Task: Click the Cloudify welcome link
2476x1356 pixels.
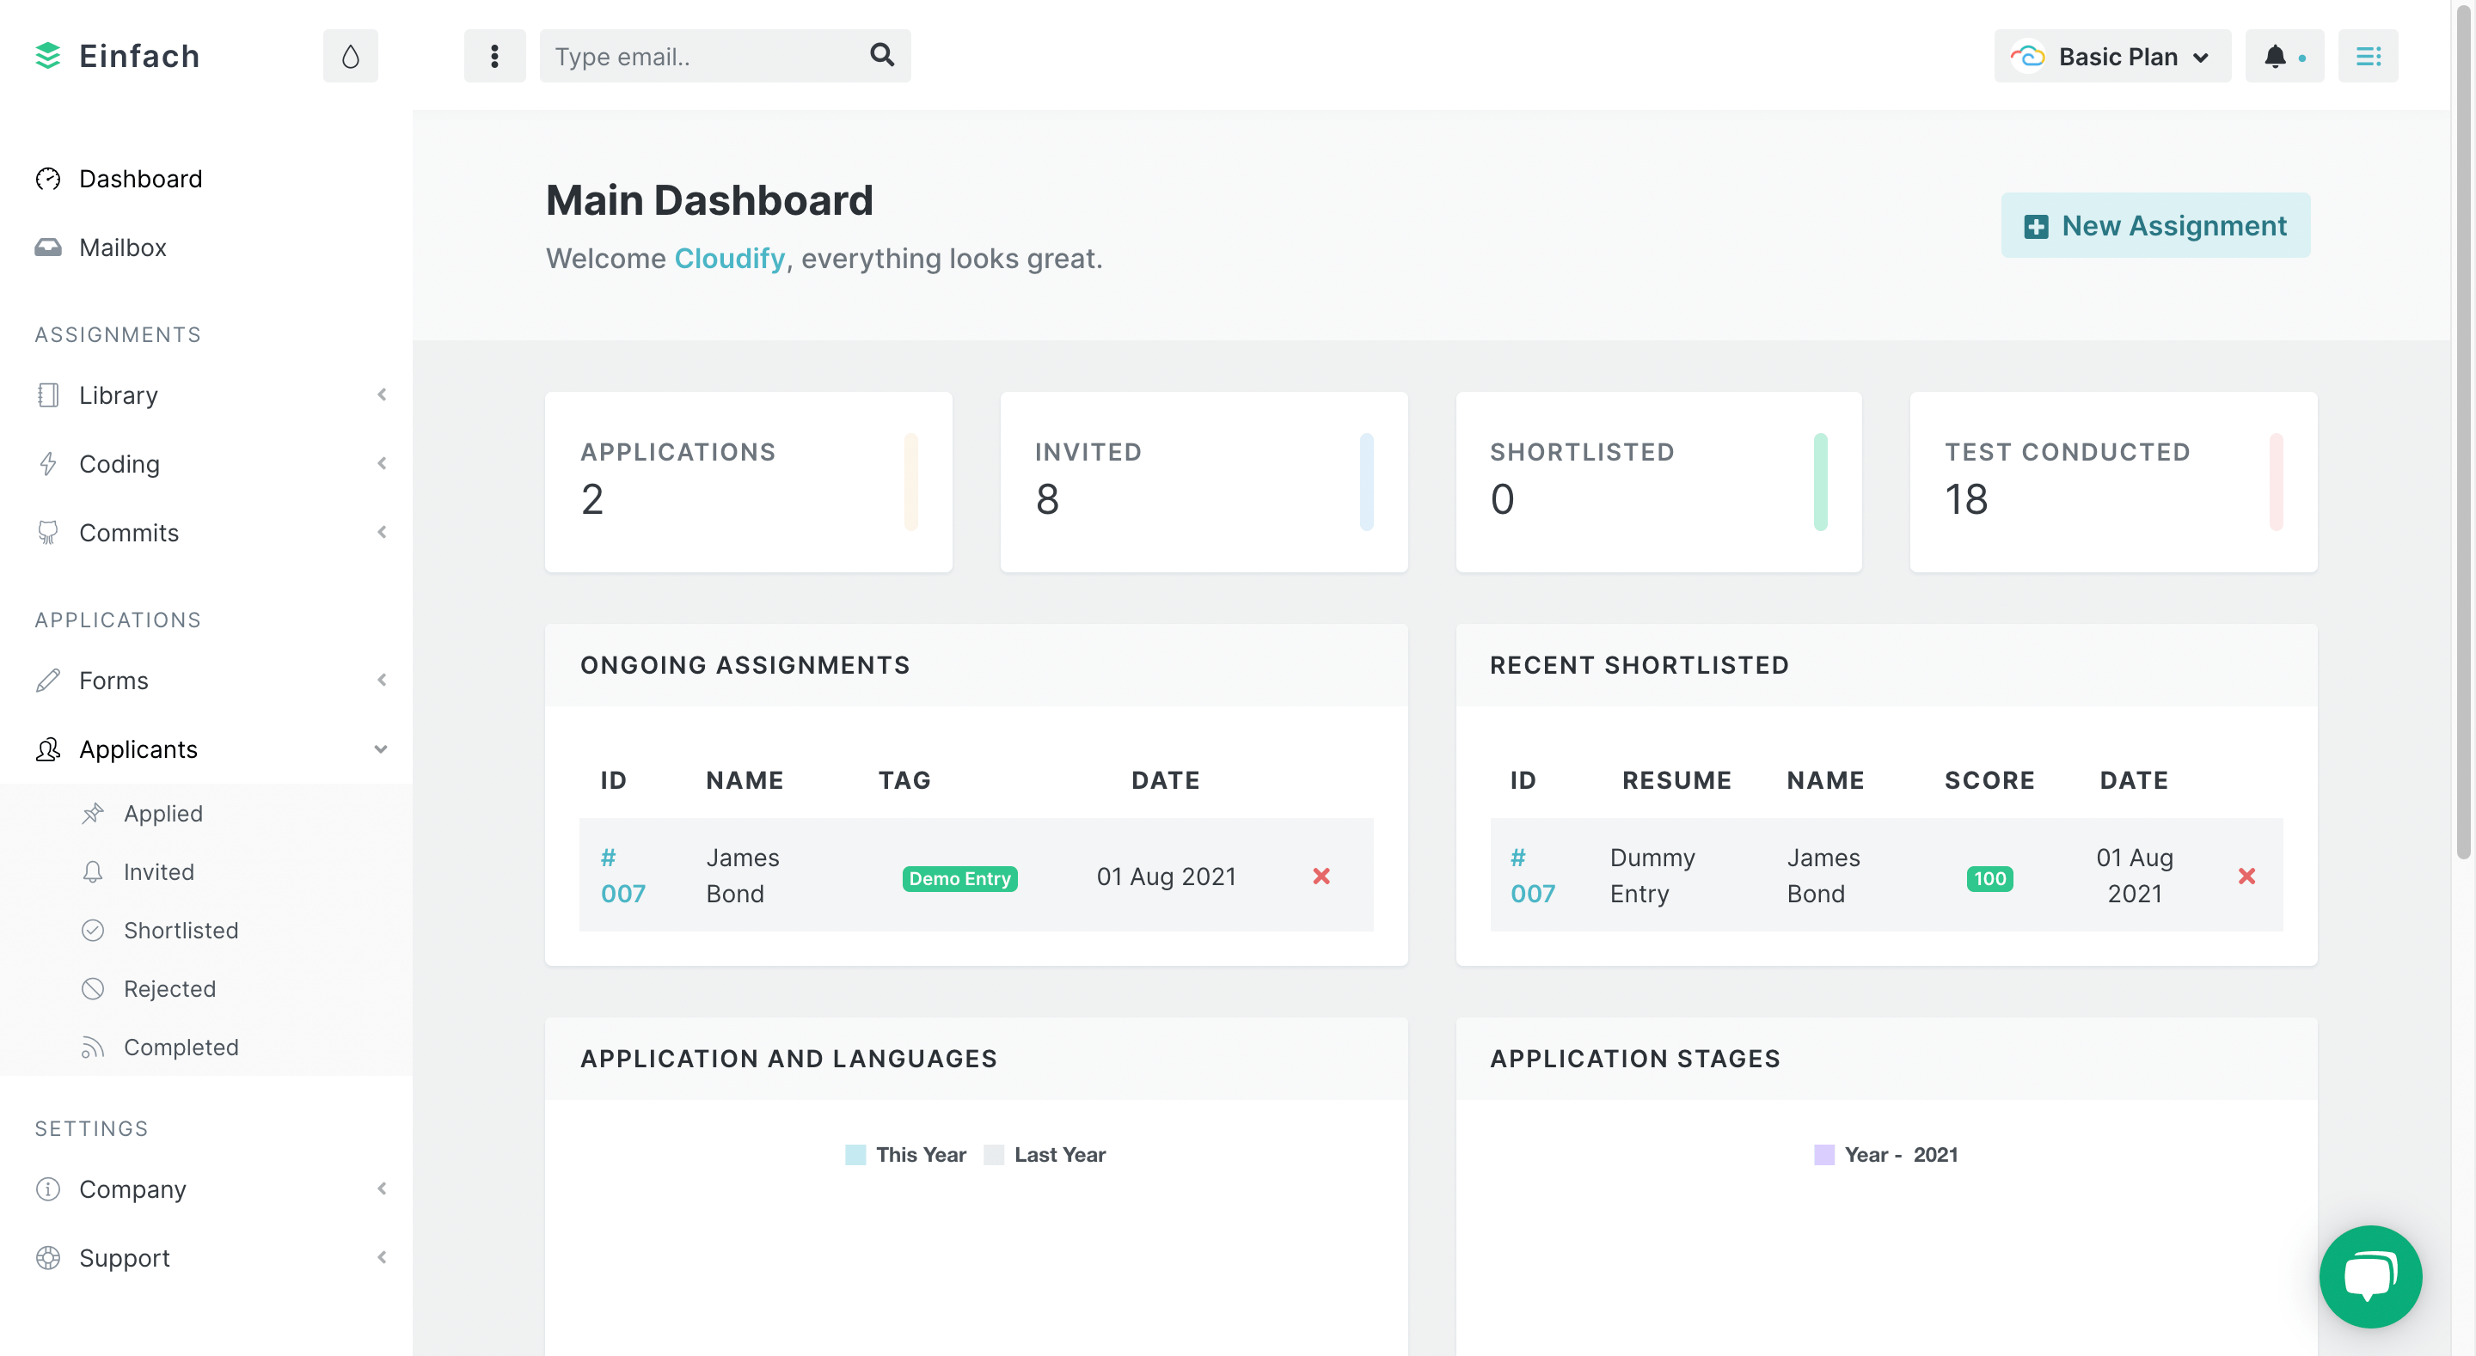Action: click(x=728, y=257)
